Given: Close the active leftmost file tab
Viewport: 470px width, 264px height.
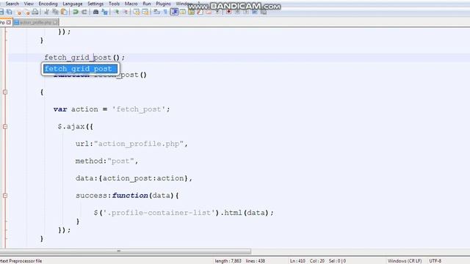Looking at the screenshot, I should 8,23.
